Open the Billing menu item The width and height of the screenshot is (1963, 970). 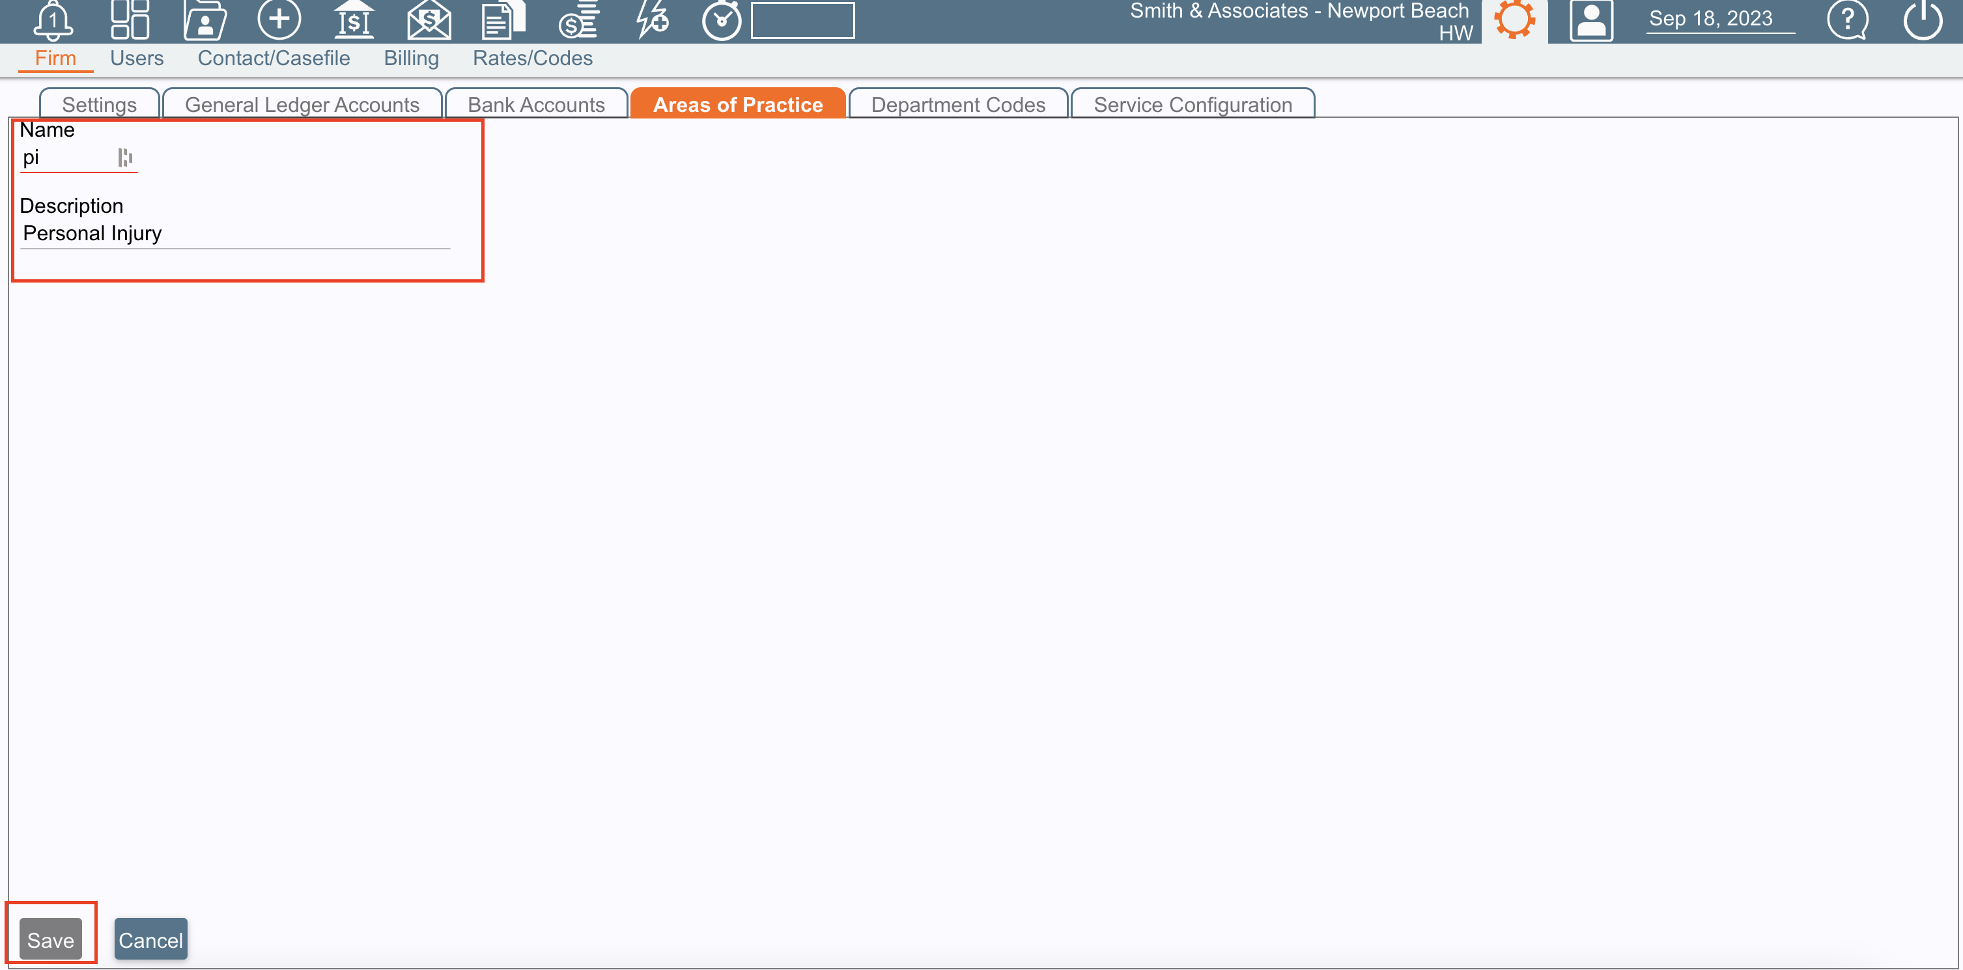(x=411, y=58)
